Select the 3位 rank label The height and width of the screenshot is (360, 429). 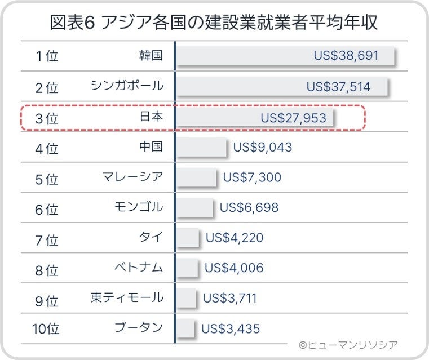(x=46, y=118)
